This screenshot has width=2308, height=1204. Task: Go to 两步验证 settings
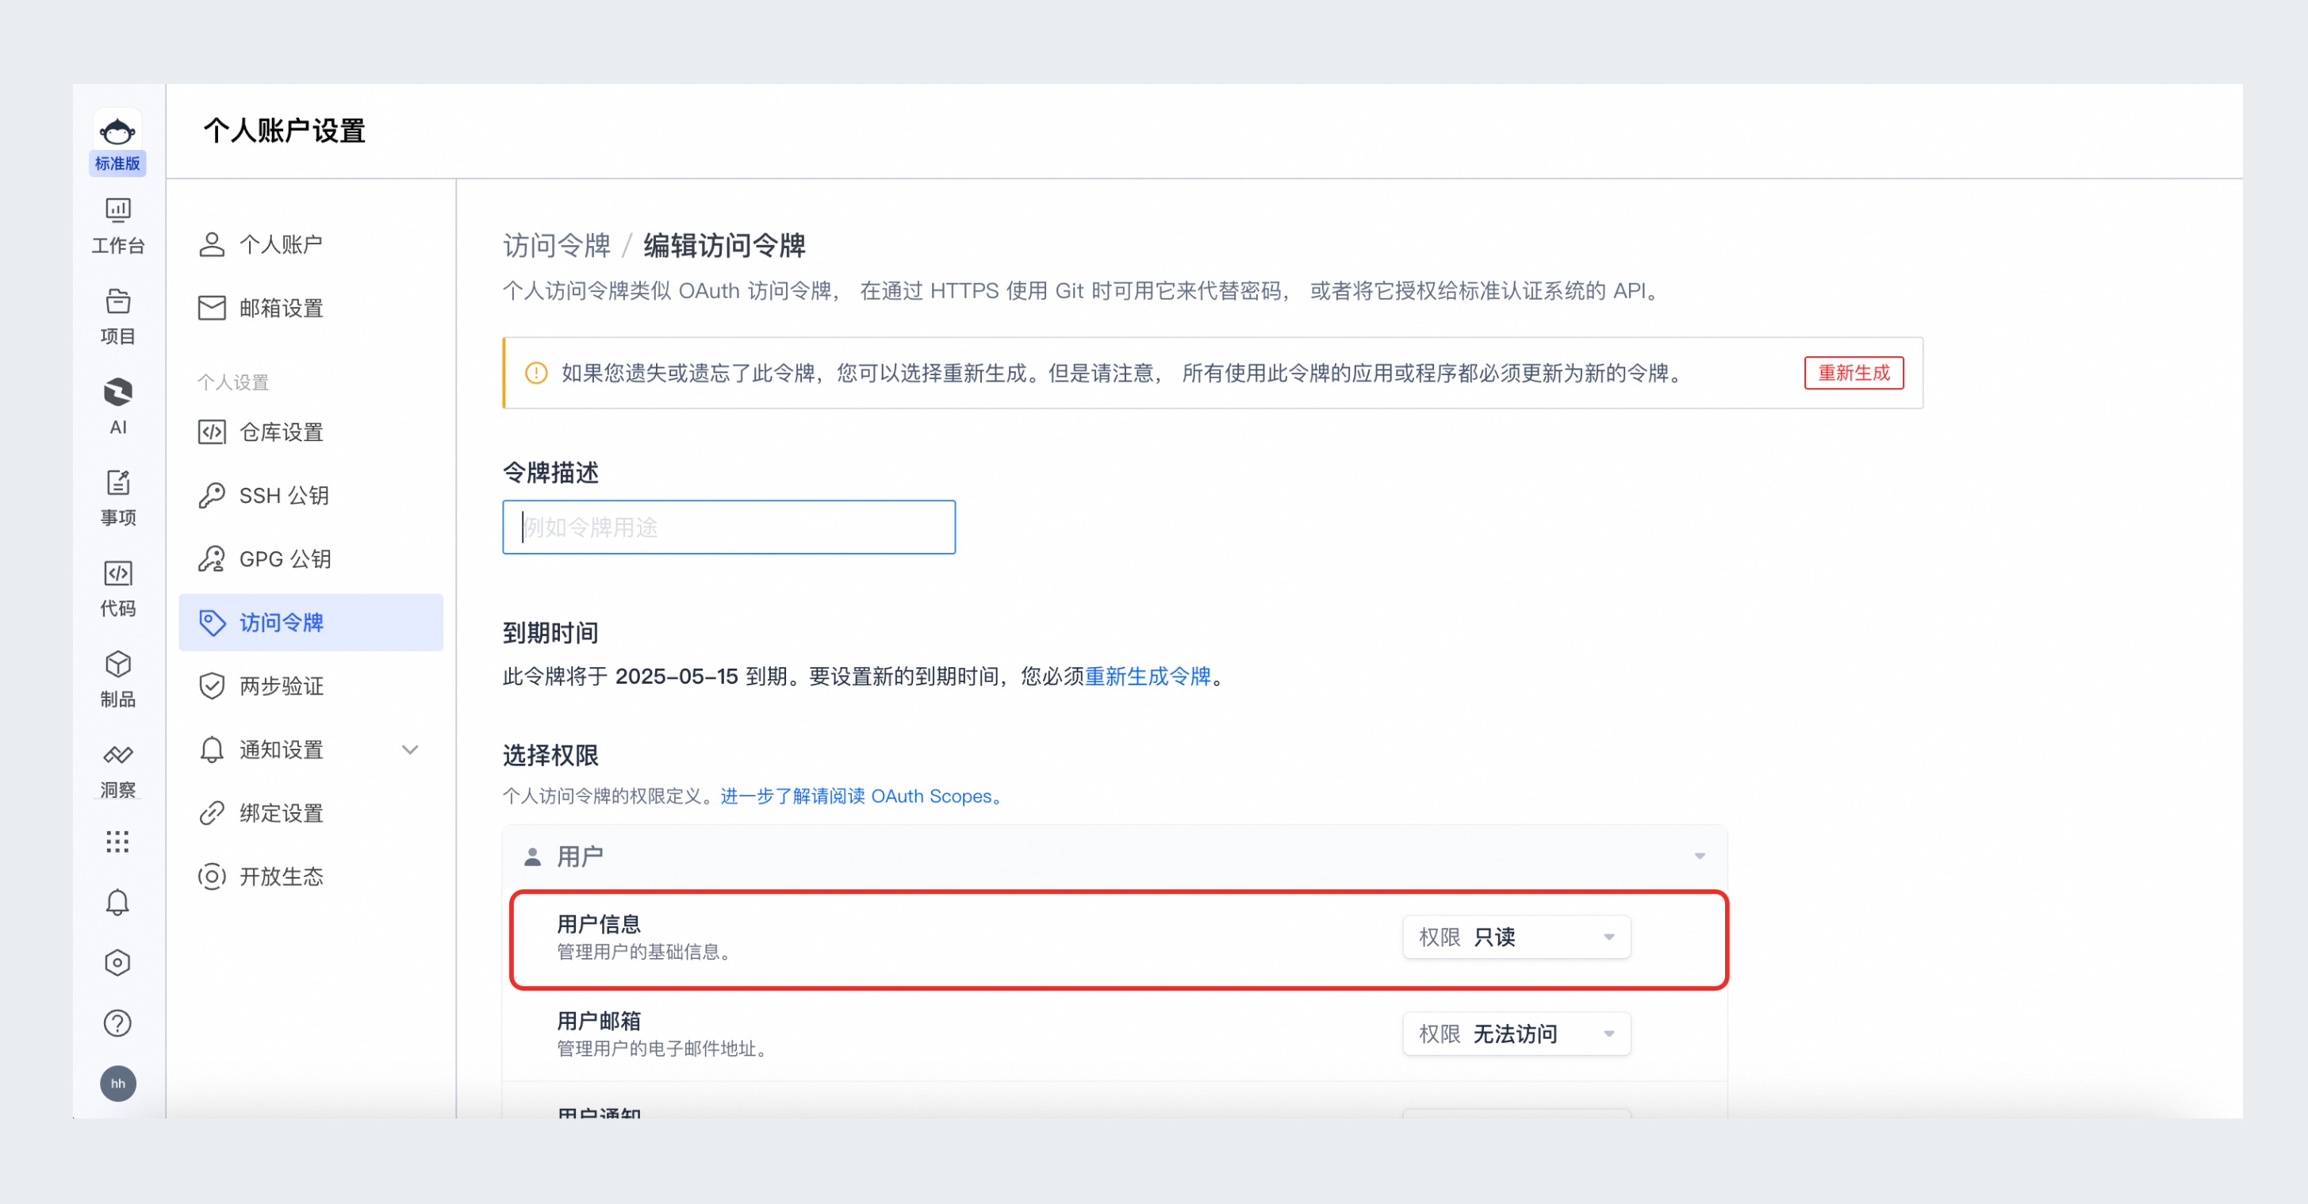tap(311, 686)
